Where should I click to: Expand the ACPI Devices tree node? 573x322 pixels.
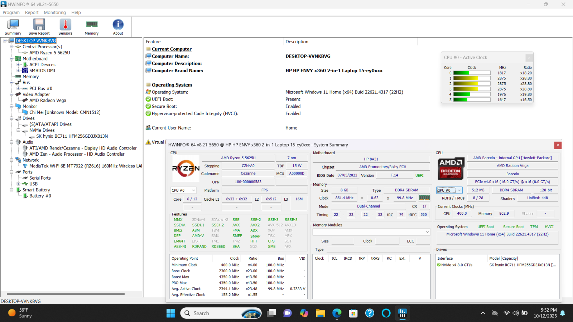pos(18,65)
